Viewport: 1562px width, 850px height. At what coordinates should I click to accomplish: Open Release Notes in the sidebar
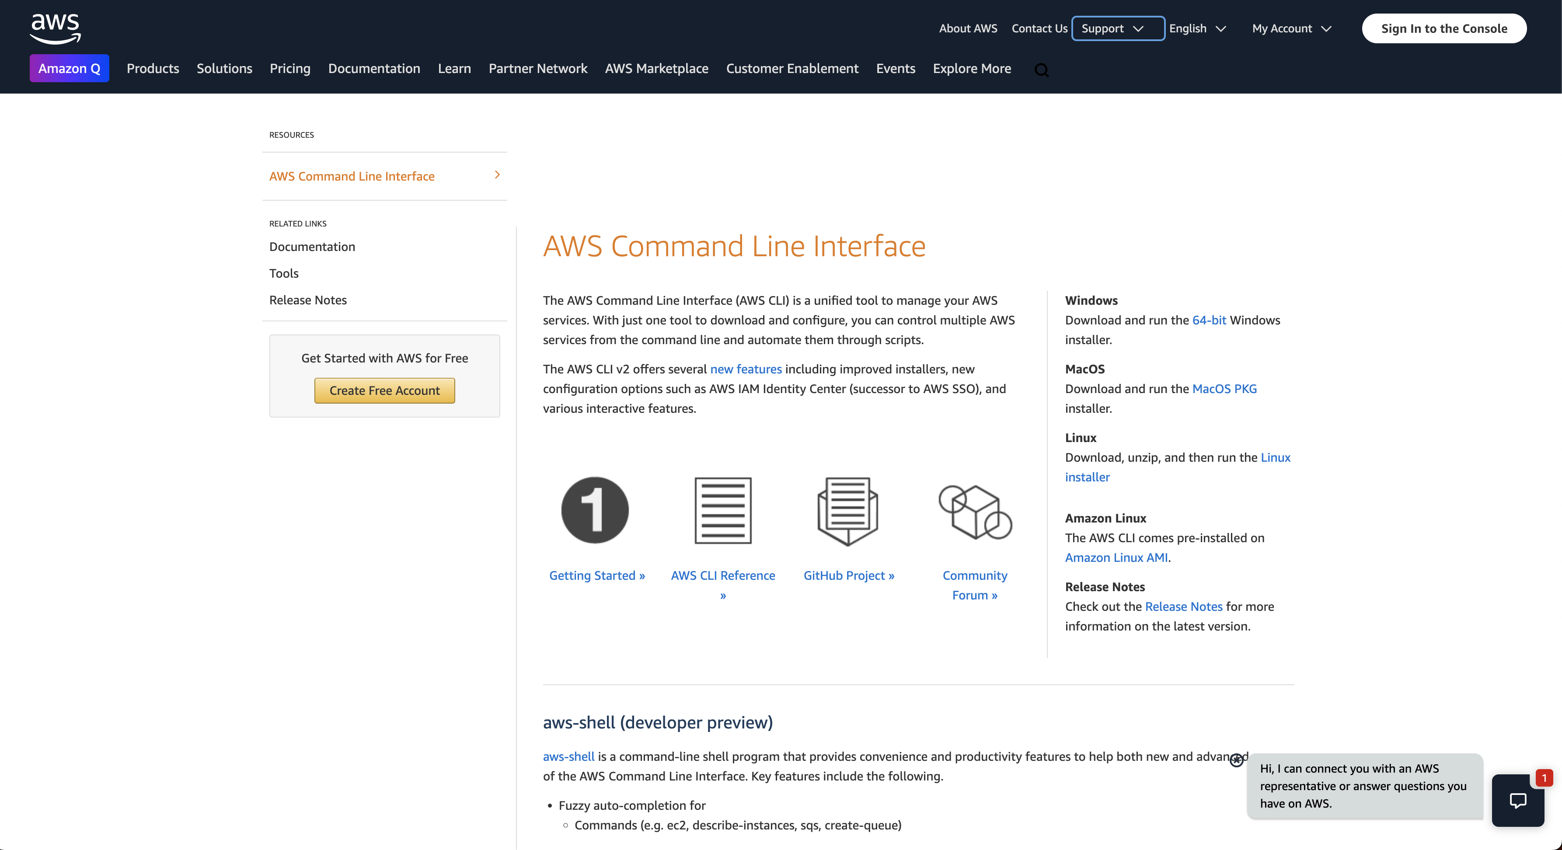308,300
